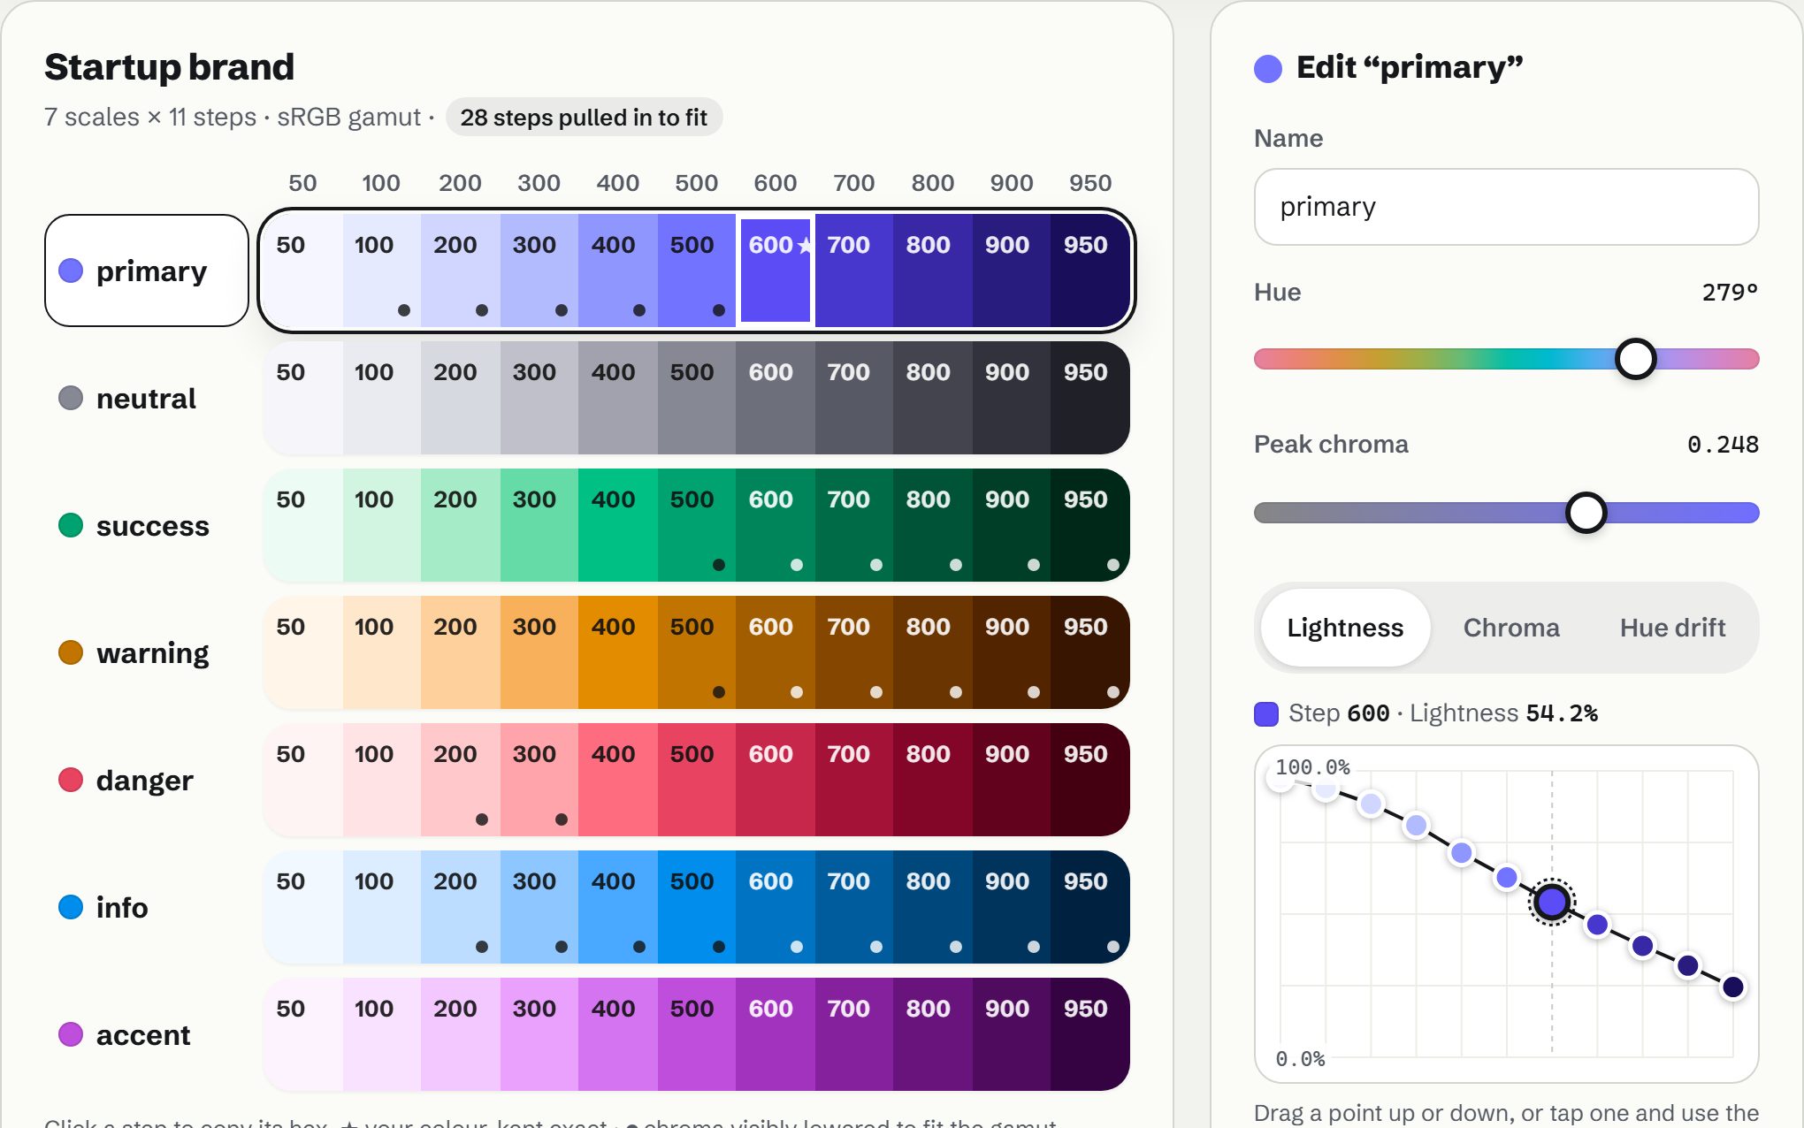Click the accent row magenta dot icon
1804x1128 pixels.
71,1034
